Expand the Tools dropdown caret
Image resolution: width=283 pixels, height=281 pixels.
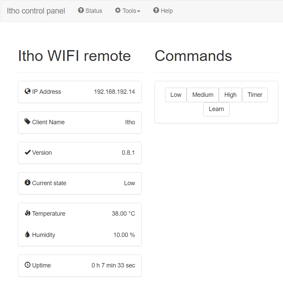pyautogui.click(x=139, y=11)
